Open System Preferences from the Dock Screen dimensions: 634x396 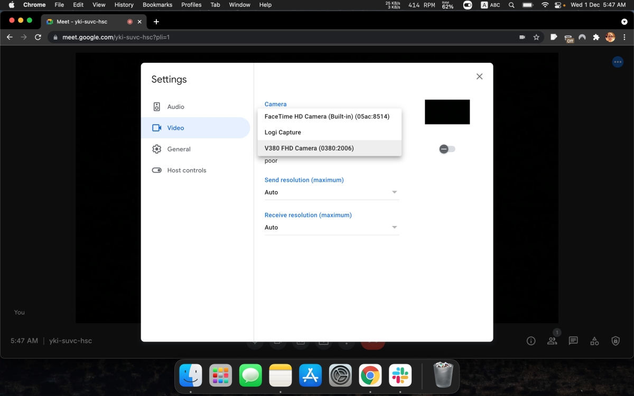click(x=340, y=375)
